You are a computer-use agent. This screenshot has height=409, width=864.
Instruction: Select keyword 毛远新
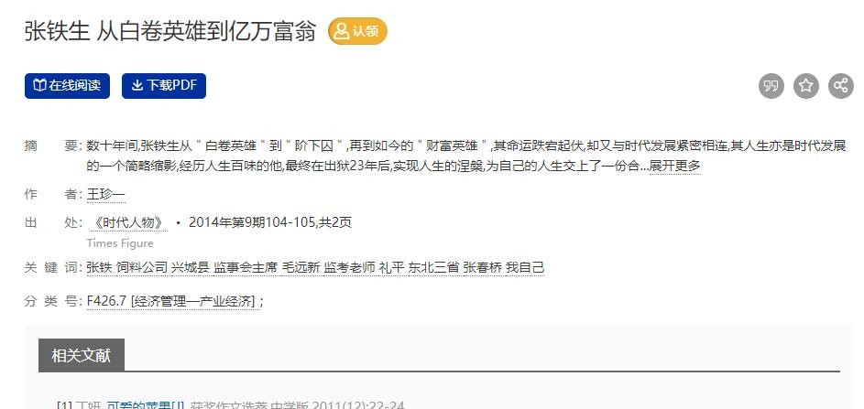tap(301, 267)
